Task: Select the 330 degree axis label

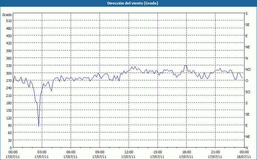Action: coord(9,66)
